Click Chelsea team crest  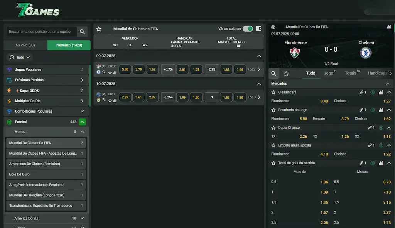tap(366, 53)
